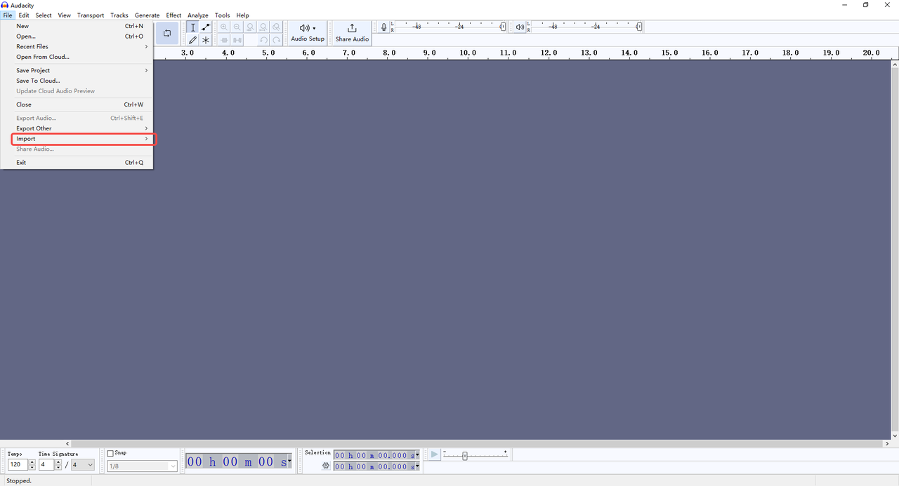The height and width of the screenshot is (486, 899).
Task: Click the microphone record meter icon
Action: (x=383, y=27)
